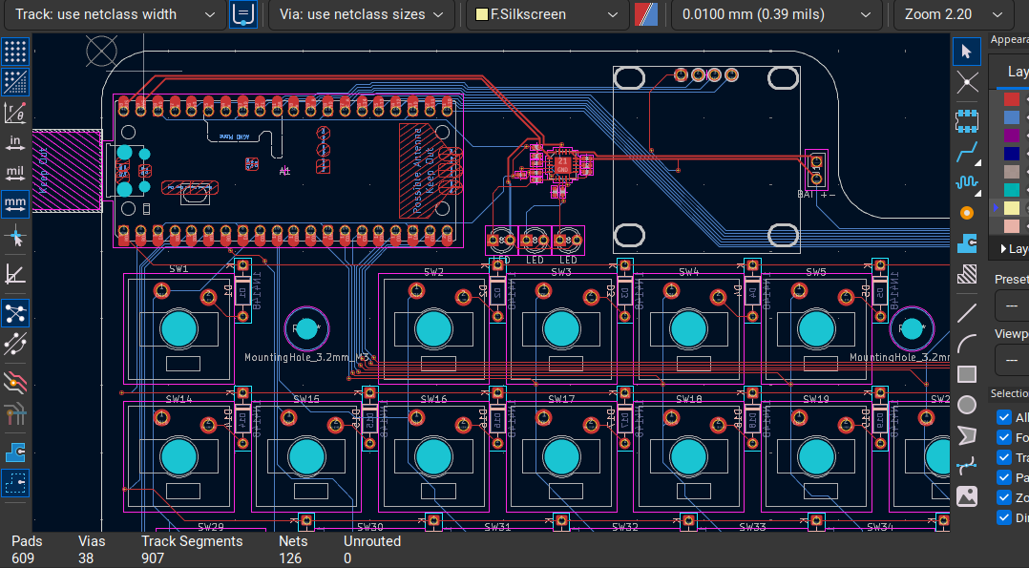Open the Track width dropdown

(115, 14)
